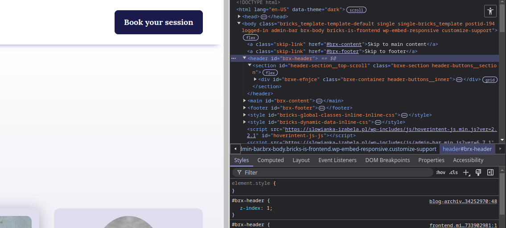Expand the bricks-dynamic-data-inline style node

(245, 122)
